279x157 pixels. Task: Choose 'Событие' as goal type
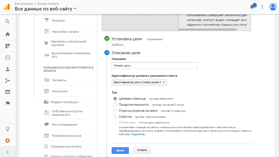[x=115, y=117]
